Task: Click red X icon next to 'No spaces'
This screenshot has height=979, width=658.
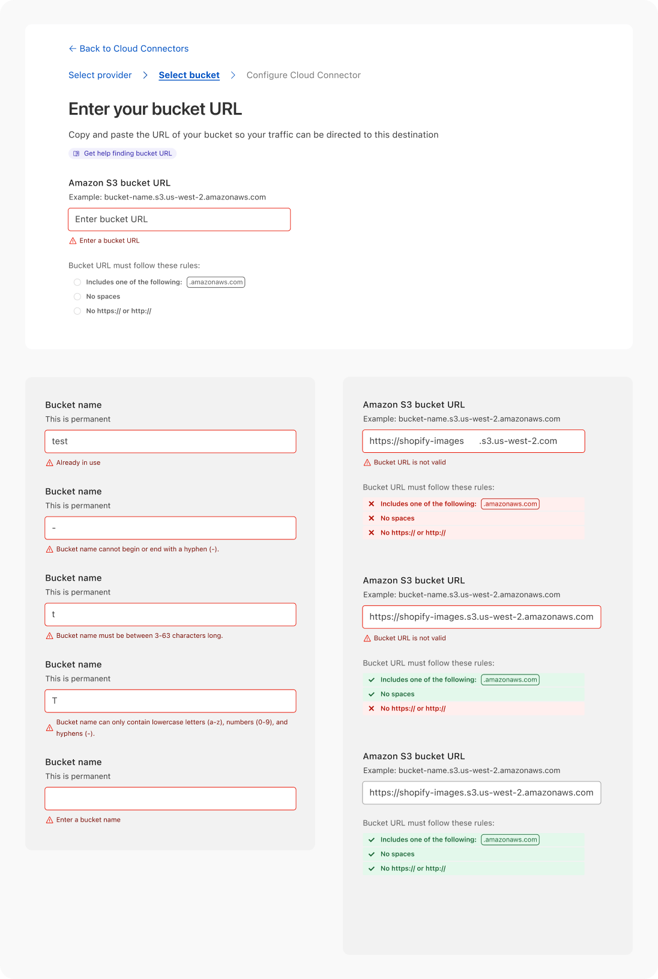Action: point(372,518)
